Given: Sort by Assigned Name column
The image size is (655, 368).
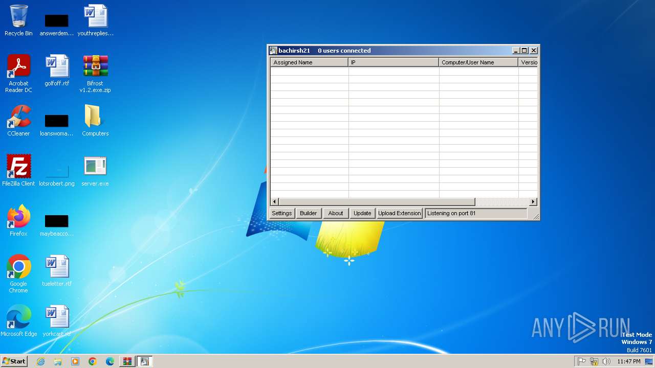Looking at the screenshot, I should (x=309, y=62).
